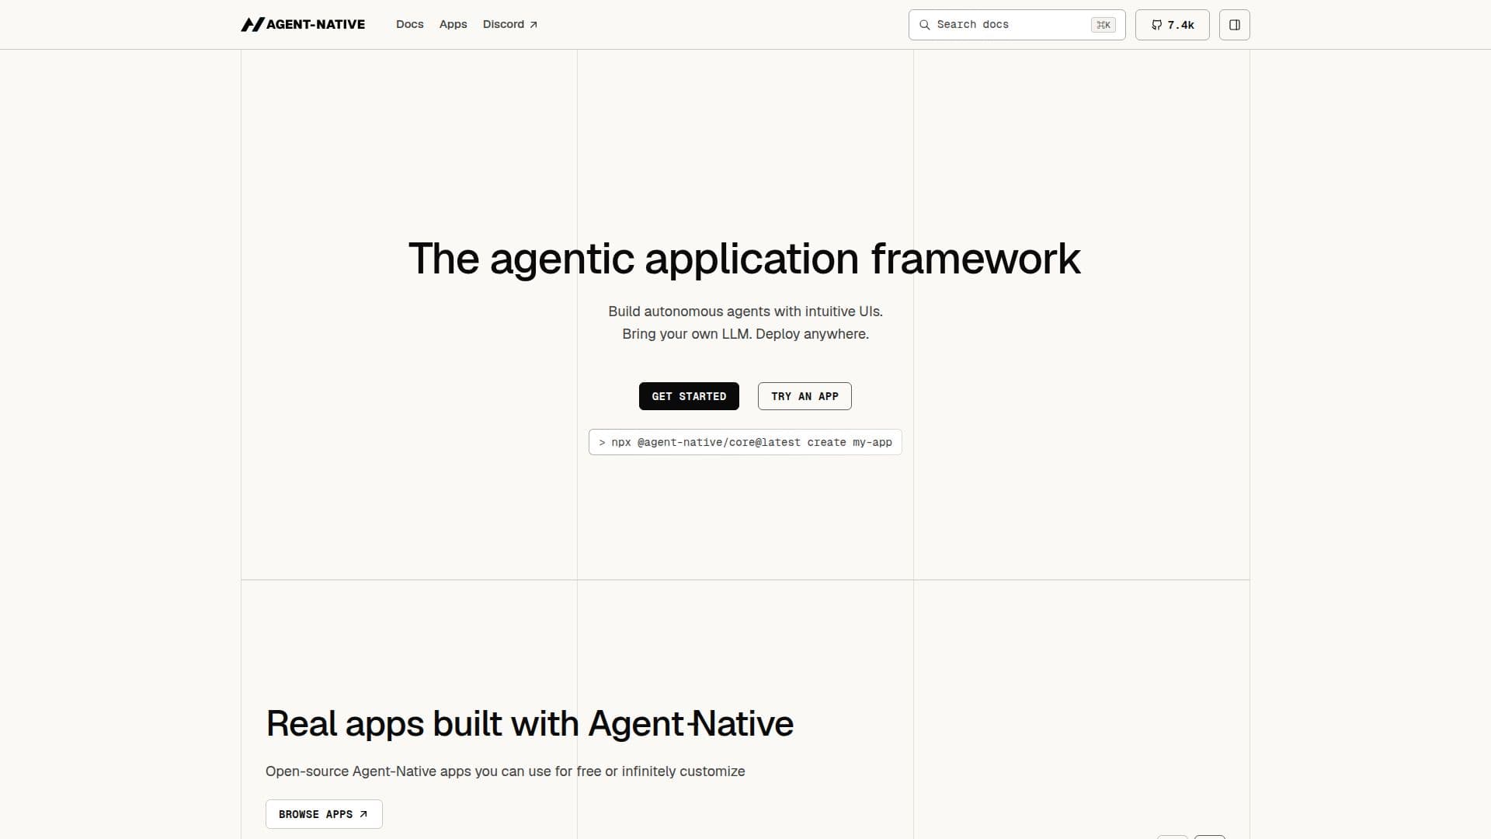Toggle the sidebar panel icon
The width and height of the screenshot is (1491, 839).
click(x=1234, y=25)
